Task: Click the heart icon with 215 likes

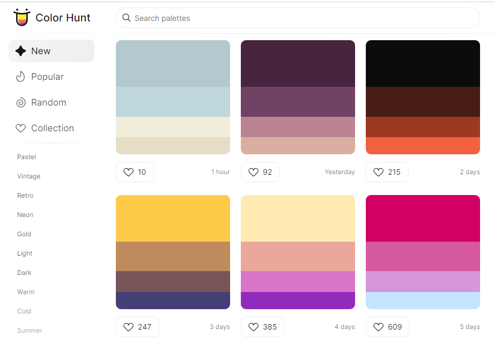Action: pos(378,172)
